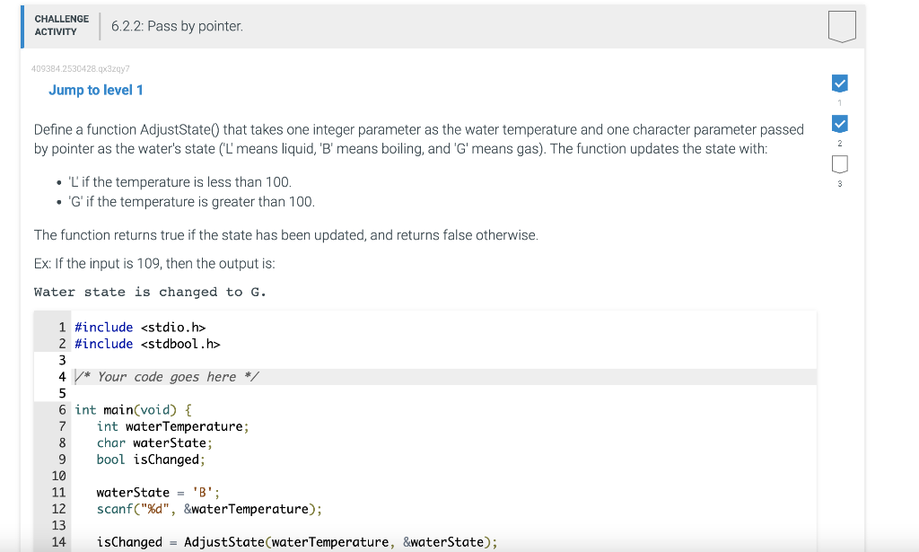The height and width of the screenshot is (552, 919).
Task: Click line number 6 in the gutter
Action: 62,409
